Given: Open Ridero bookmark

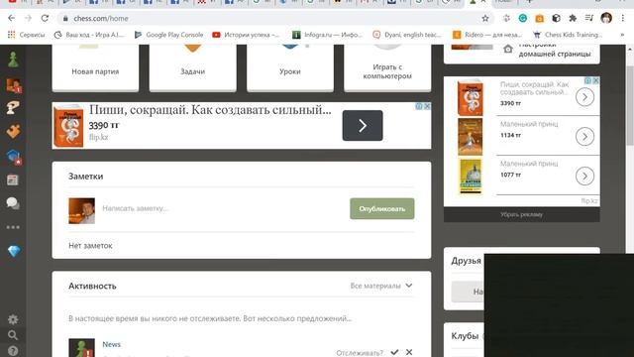Looking at the screenshot, I should tap(487, 35).
